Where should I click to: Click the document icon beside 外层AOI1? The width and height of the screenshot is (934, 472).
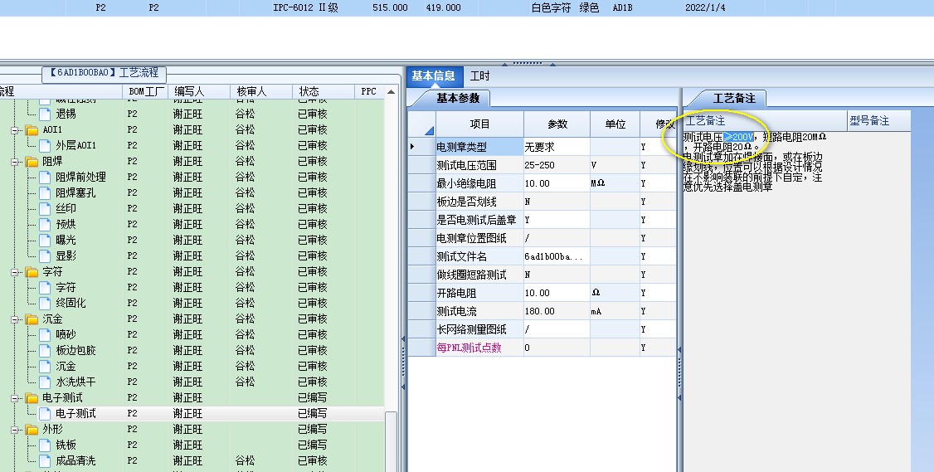46,145
